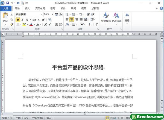This screenshot has width=164, height=120.
Task: Click Decrease Indent icon
Action: pyautogui.click(x=89, y=14)
